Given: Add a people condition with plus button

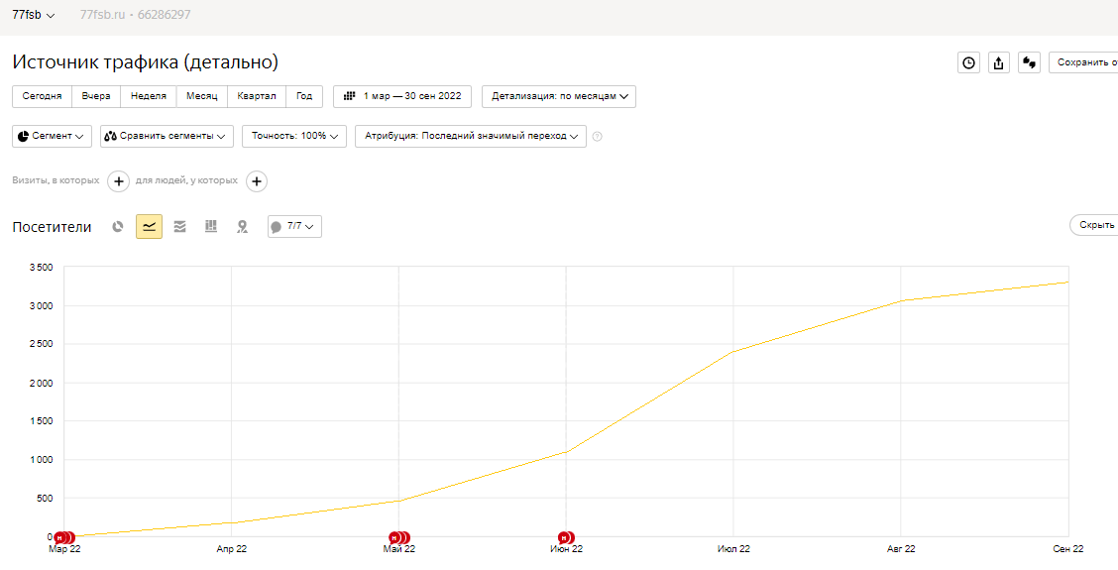Looking at the screenshot, I should point(256,181).
